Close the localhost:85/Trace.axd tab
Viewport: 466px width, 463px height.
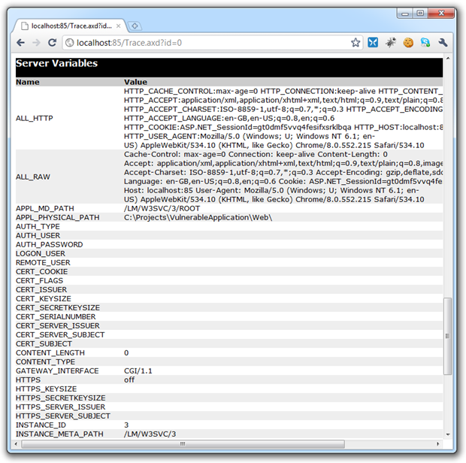(118, 26)
